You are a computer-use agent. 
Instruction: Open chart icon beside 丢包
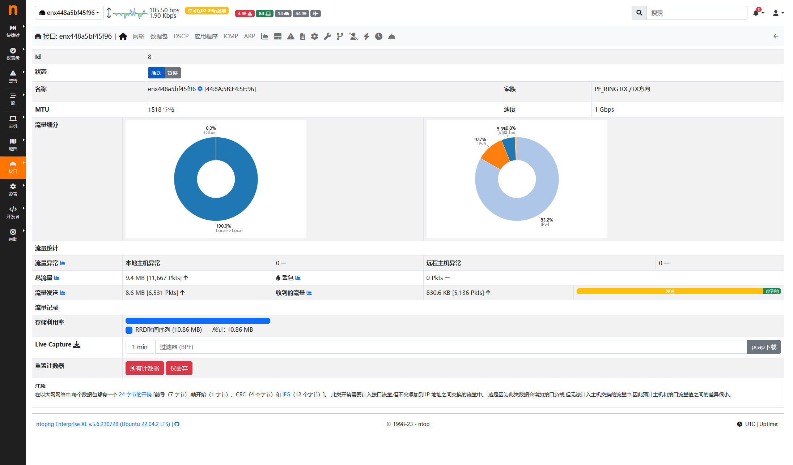298,278
